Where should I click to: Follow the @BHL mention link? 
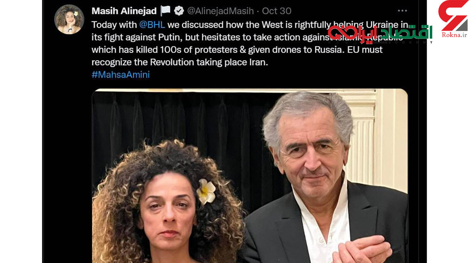[x=152, y=25]
